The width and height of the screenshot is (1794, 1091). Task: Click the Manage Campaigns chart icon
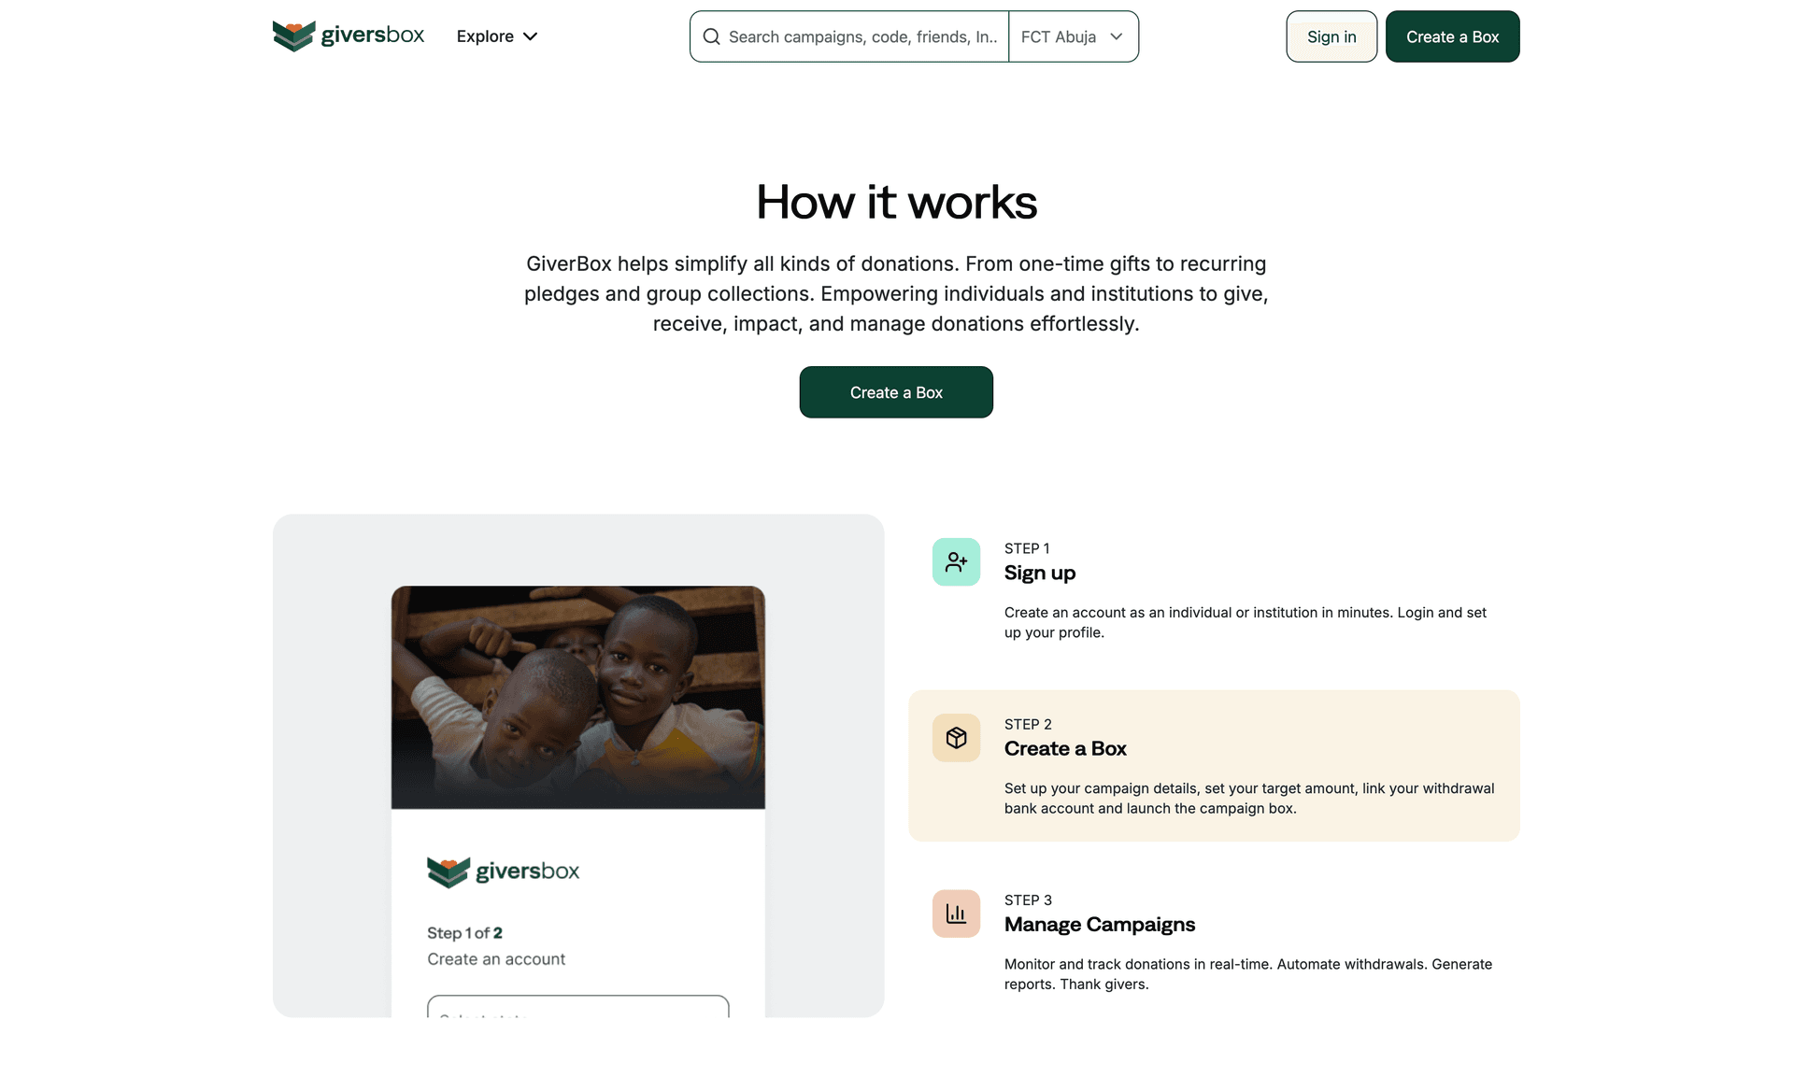point(956,914)
